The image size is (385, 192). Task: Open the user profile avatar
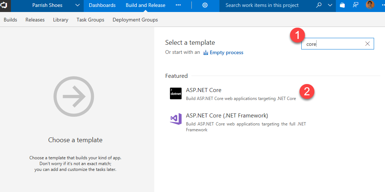click(x=370, y=5)
